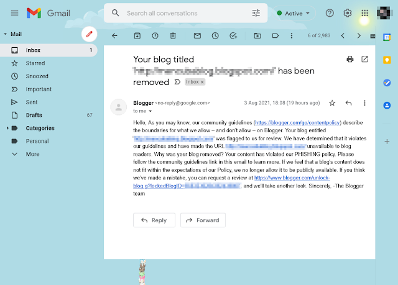Click the '6 of 2,983' counter
The height and width of the screenshot is (285, 398).
pyautogui.click(x=319, y=36)
